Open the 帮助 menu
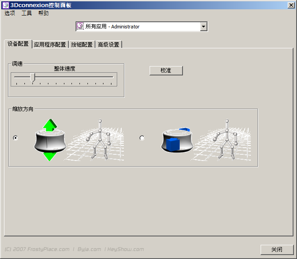Screen dimensions: 297x259 tap(44, 13)
